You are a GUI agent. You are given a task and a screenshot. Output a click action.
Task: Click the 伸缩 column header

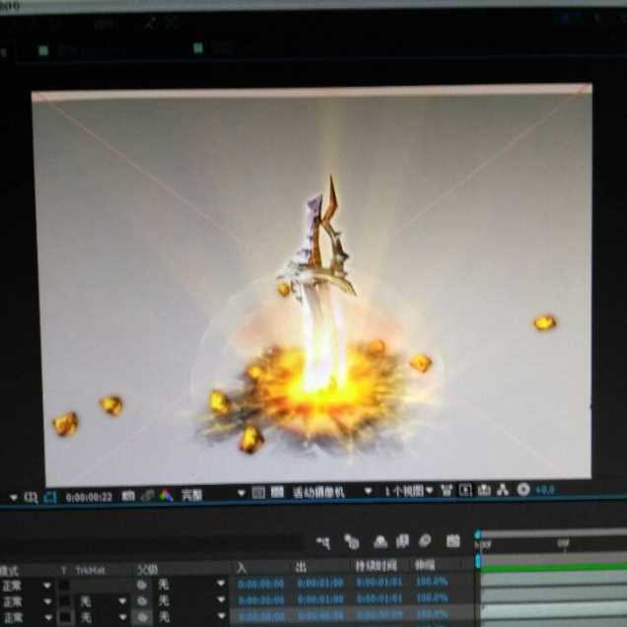click(x=425, y=565)
